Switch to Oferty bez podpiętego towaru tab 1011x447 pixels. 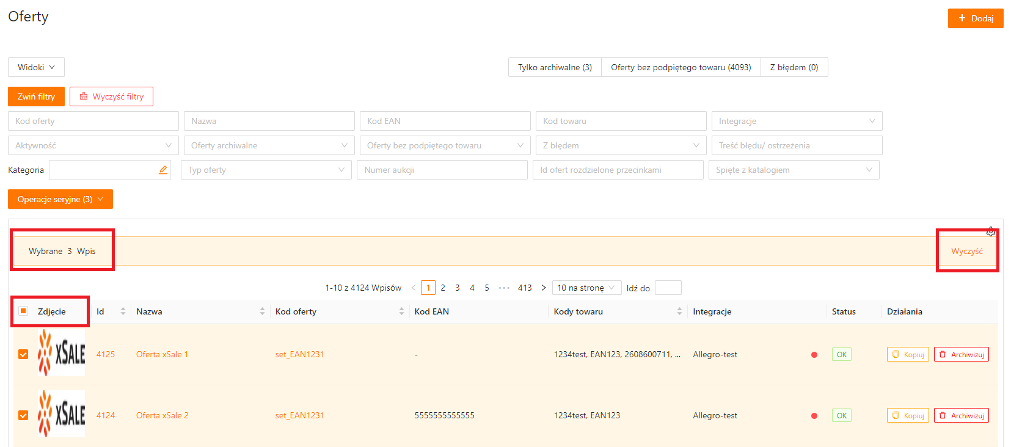pos(681,67)
